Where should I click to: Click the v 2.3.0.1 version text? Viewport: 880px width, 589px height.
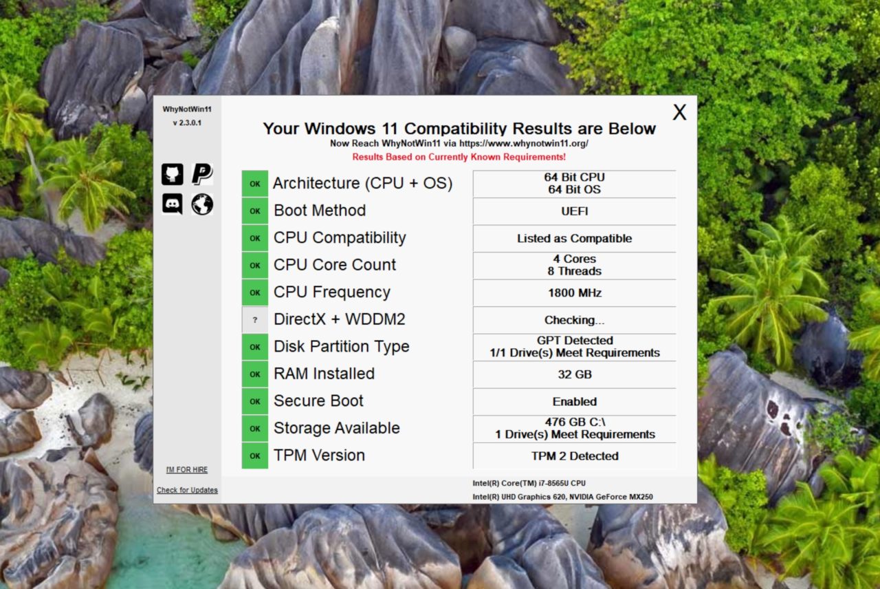point(187,123)
